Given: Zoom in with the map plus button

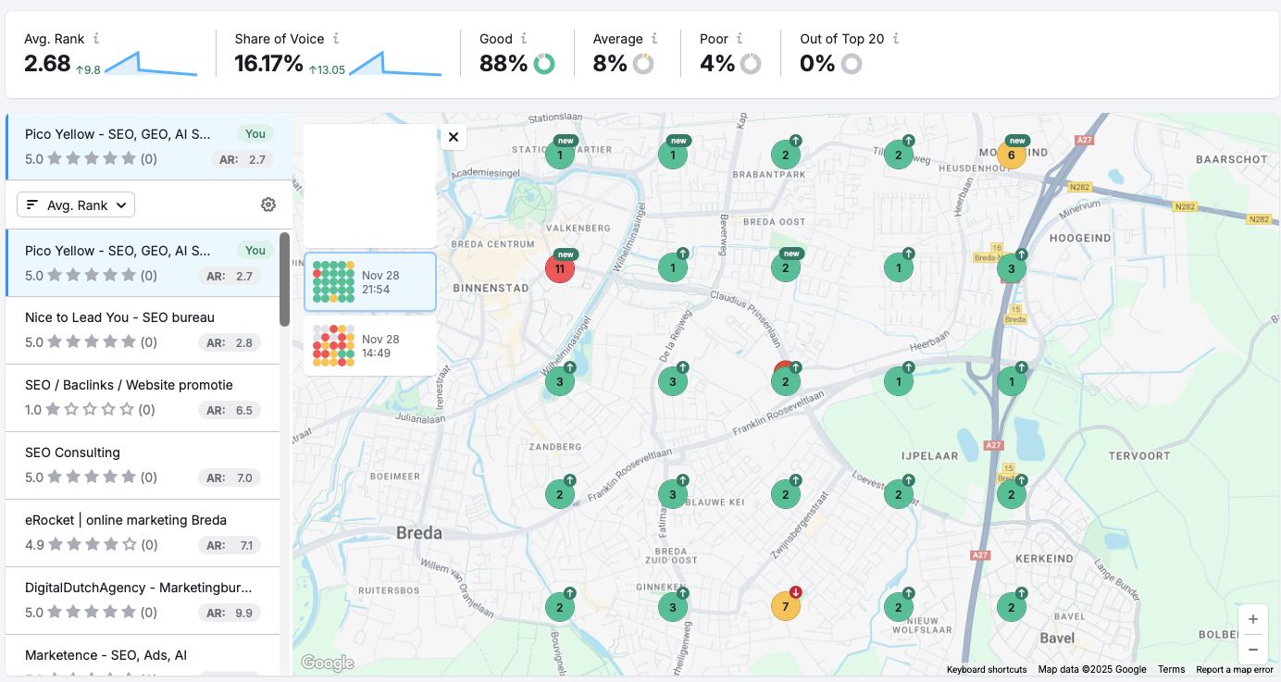Looking at the screenshot, I should (1253, 619).
